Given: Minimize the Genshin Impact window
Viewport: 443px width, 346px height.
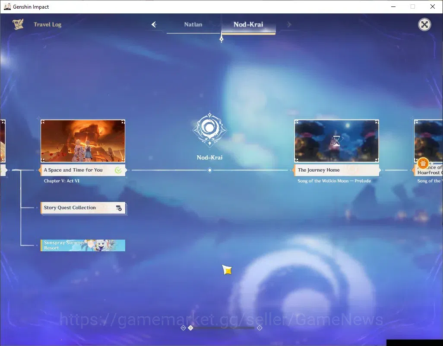Looking at the screenshot, I should click(x=393, y=6).
